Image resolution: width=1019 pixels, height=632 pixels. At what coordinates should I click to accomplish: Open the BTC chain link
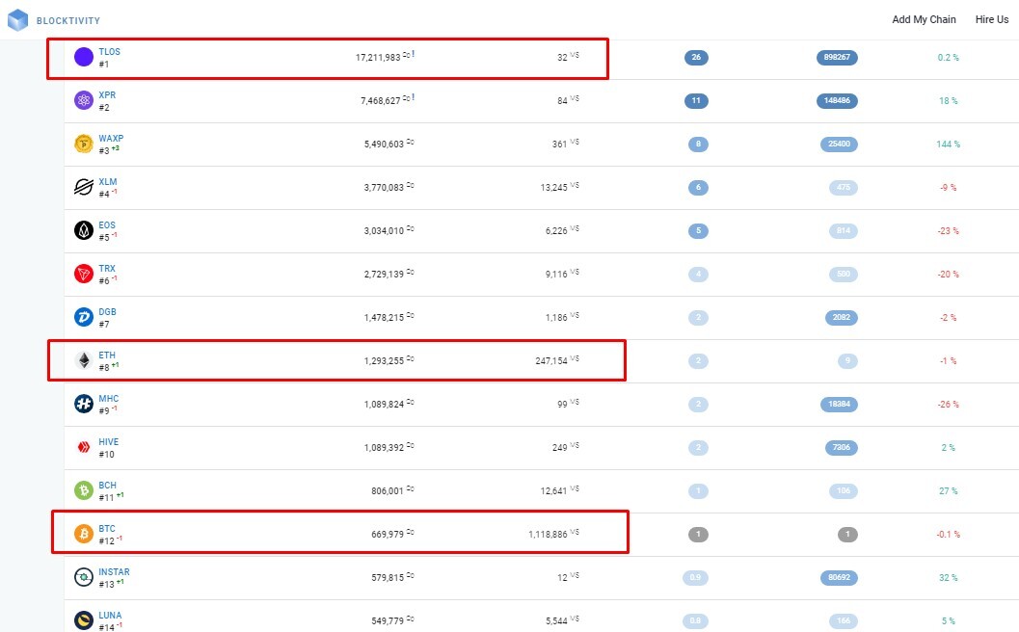tap(107, 529)
